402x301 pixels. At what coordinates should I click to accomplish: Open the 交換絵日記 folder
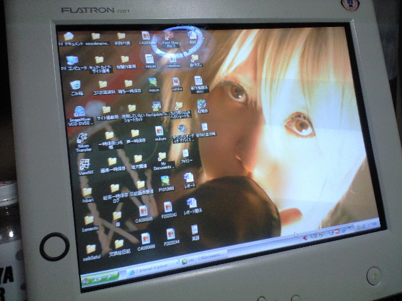point(119,247)
